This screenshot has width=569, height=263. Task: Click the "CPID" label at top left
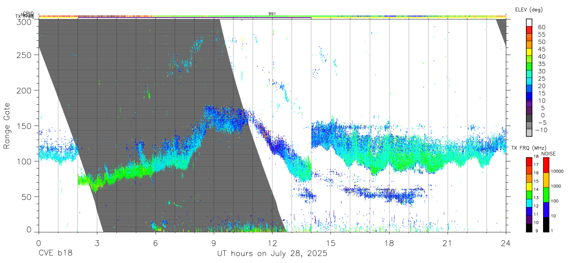(x=28, y=13)
